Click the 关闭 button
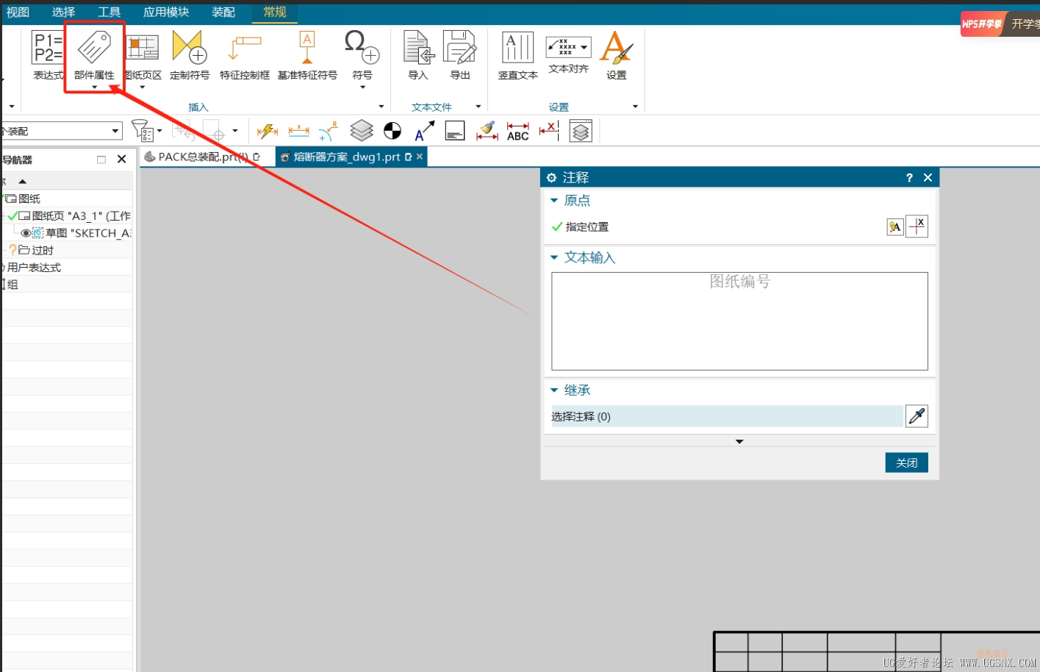 [x=906, y=462]
